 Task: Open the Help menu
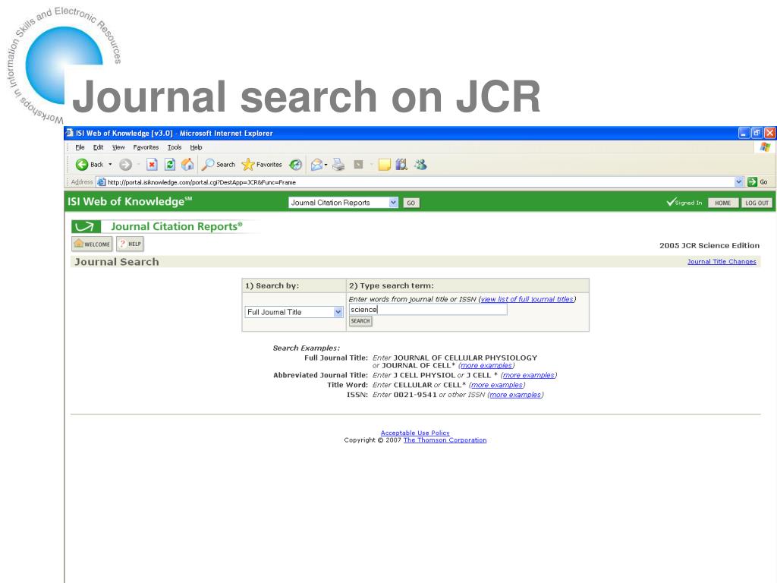197,147
